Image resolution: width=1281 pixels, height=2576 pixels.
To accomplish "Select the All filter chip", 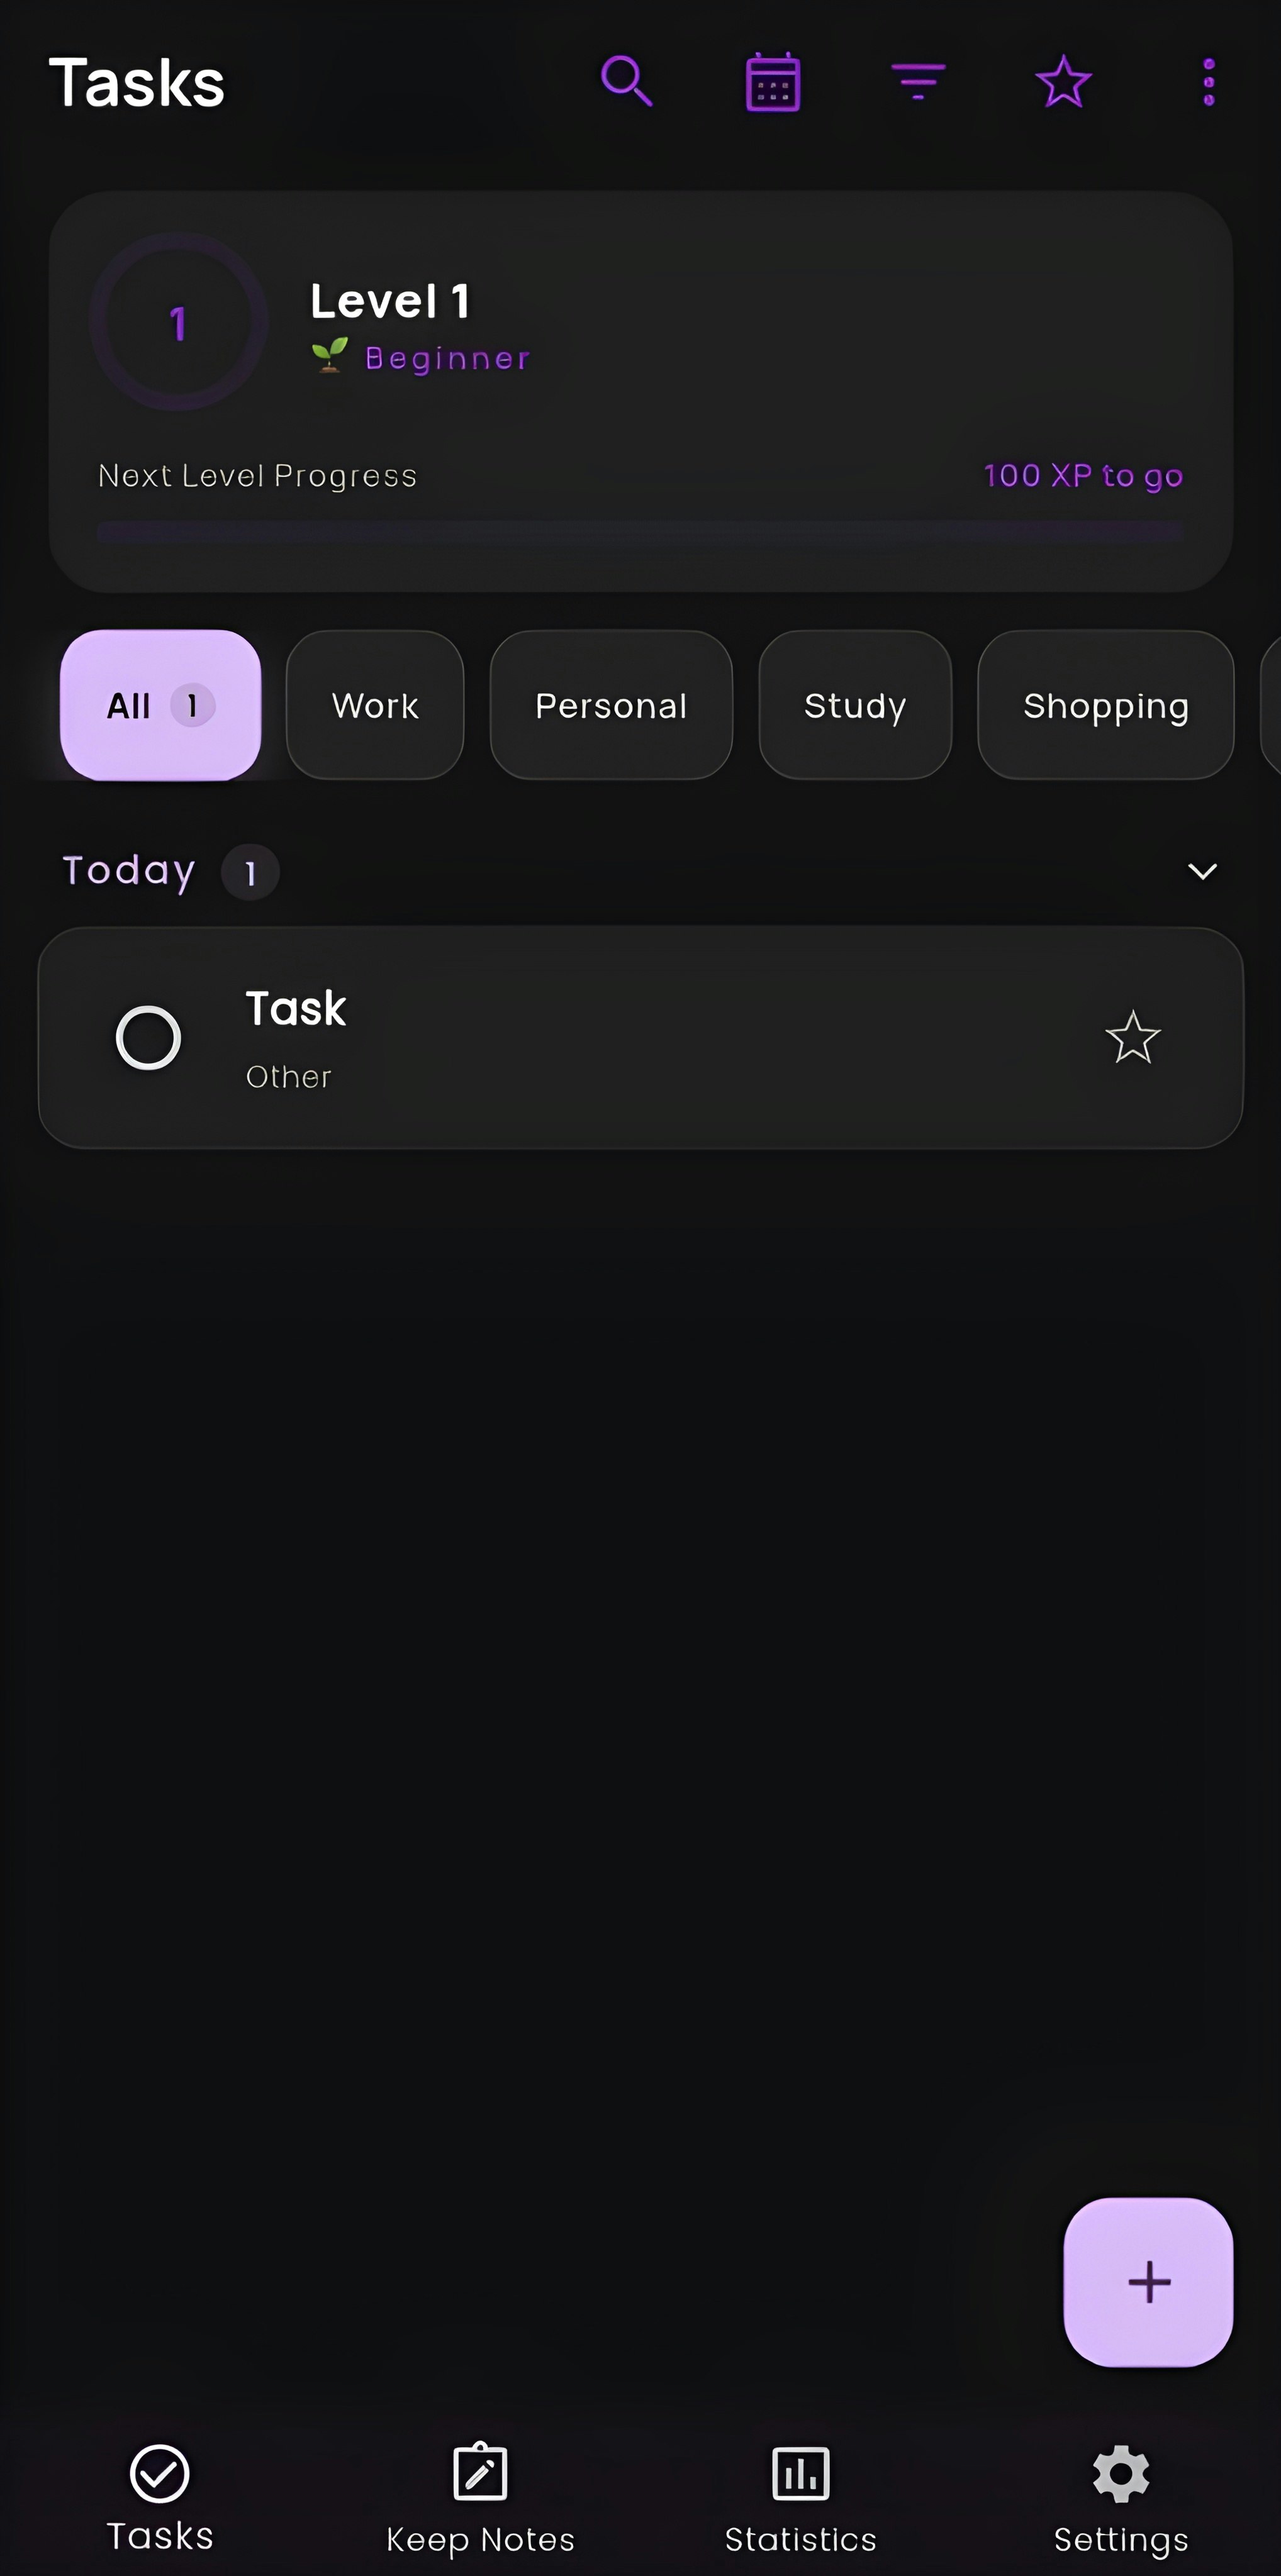I will (x=160, y=705).
